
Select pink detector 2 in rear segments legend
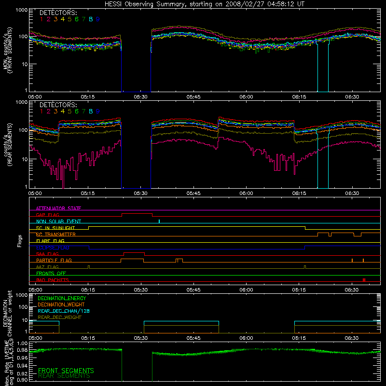click(49, 111)
